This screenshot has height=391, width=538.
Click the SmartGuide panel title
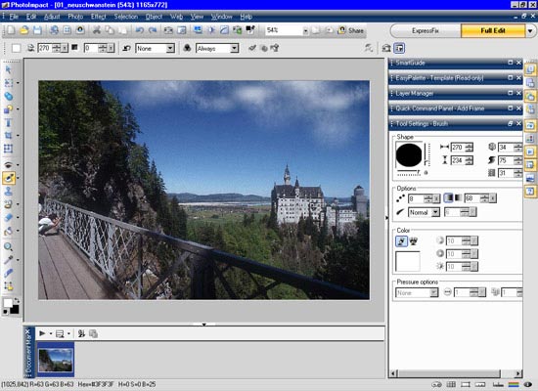411,63
